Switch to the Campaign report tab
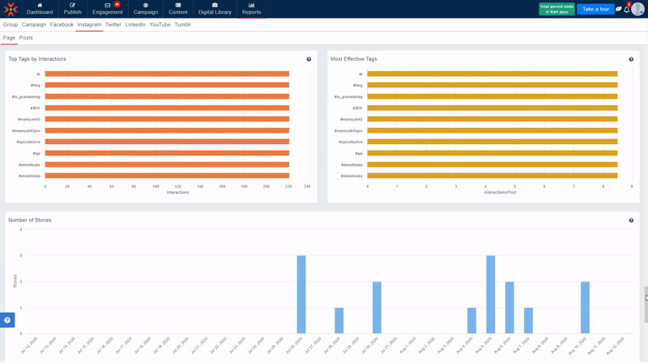 click(34, 24)
